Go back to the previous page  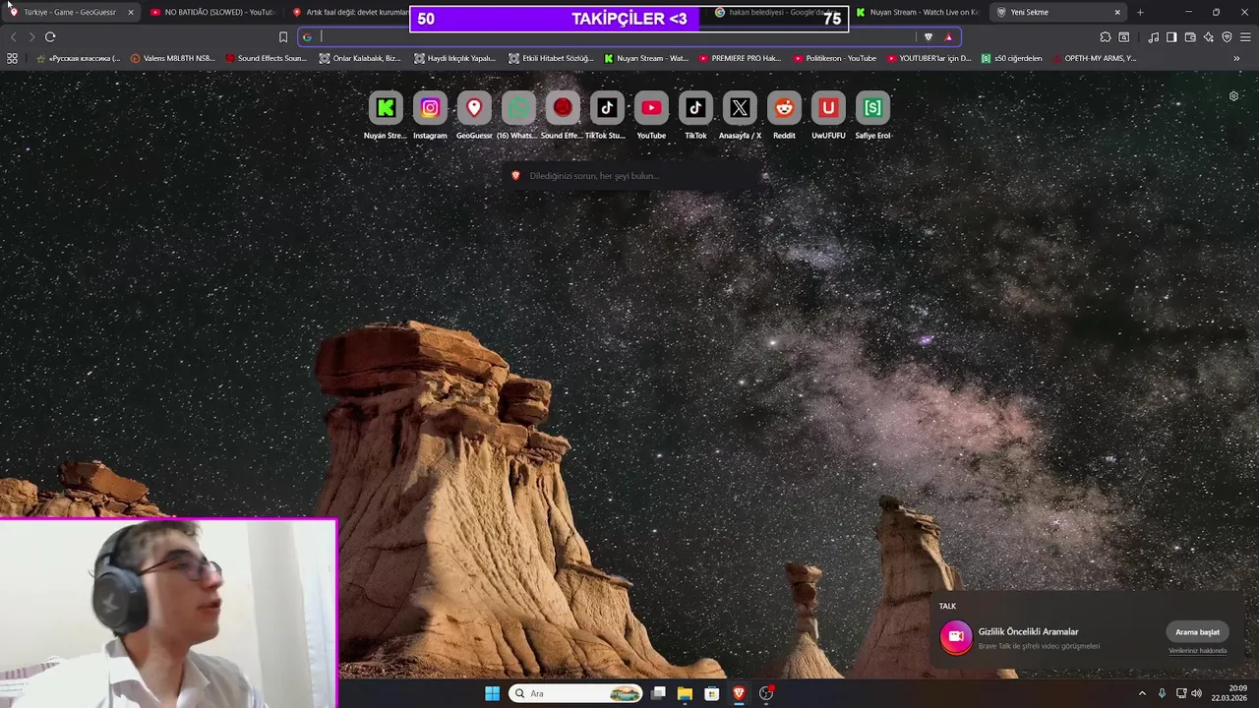click(13, 36)
